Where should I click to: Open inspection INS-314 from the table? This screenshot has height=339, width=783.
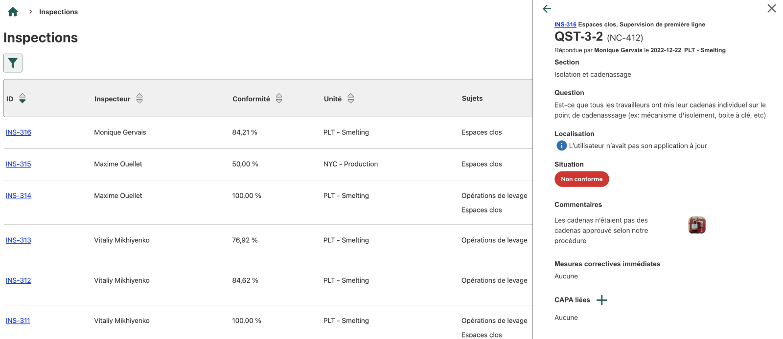19,196
